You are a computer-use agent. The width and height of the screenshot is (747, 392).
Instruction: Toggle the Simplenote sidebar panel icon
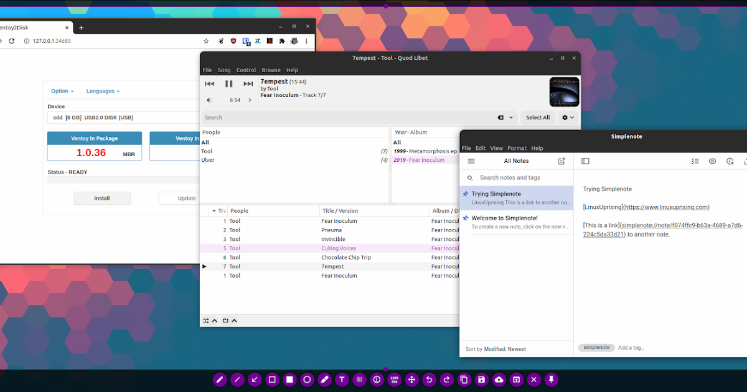point(585,161)
